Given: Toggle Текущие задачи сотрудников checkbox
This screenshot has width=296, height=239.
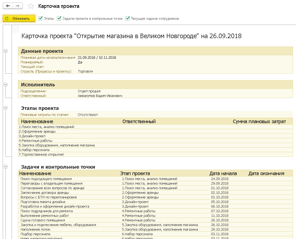Looking at the screenshot, I should [128, 18].
